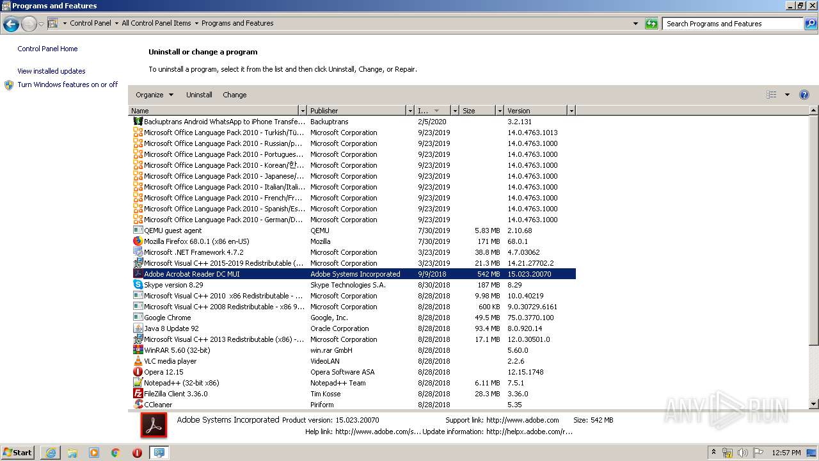Click the Office Language Pack Turkish icon
This screenshot has height=461, width=819.
click(138, 133)
